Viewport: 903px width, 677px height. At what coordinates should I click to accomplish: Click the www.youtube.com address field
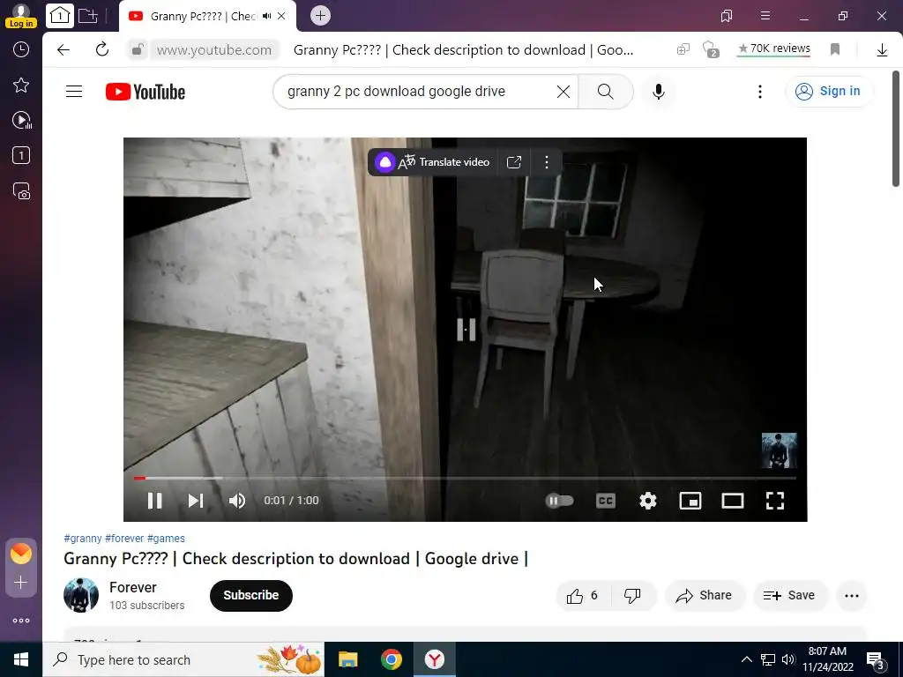coord(214,50)
